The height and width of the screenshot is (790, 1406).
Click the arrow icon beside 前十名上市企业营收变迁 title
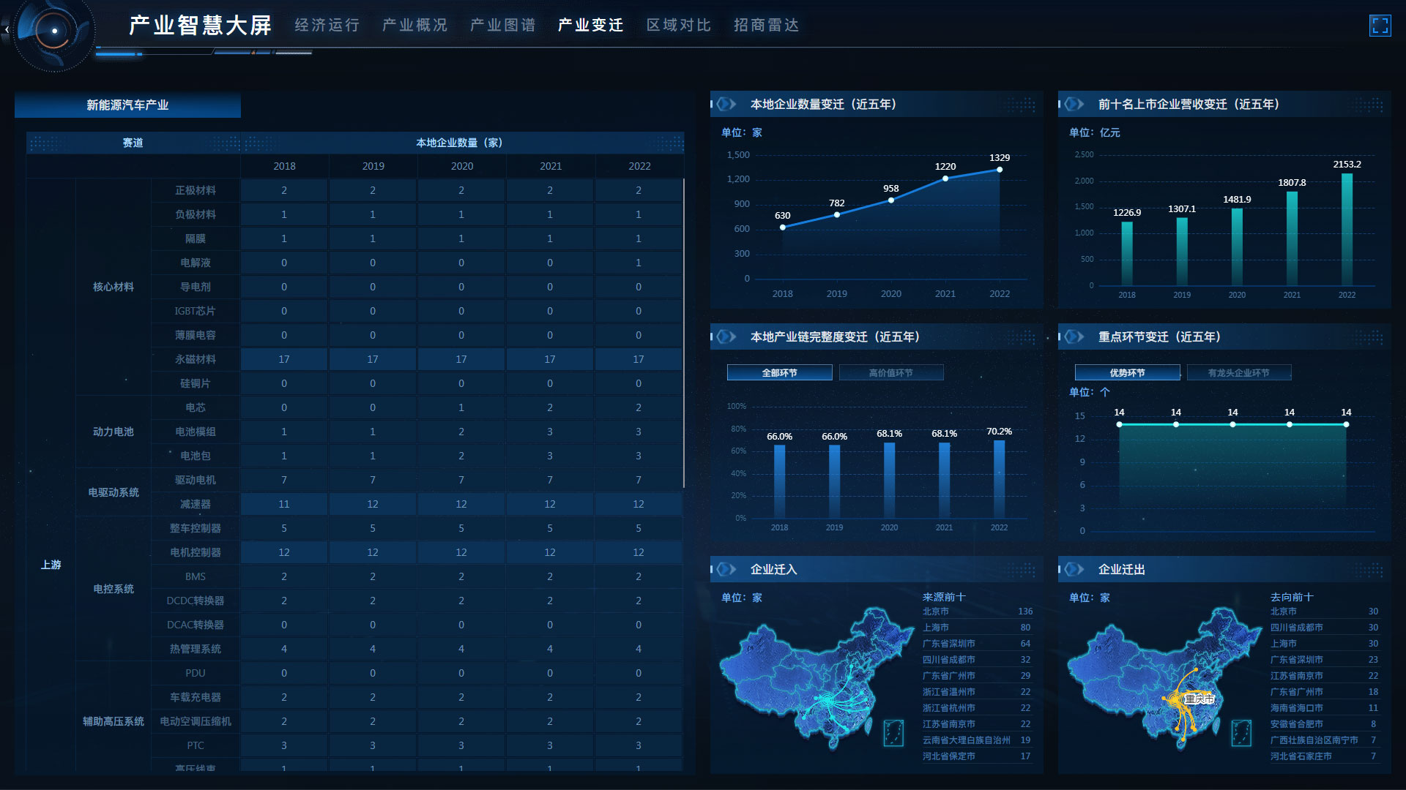[1074, 104]
